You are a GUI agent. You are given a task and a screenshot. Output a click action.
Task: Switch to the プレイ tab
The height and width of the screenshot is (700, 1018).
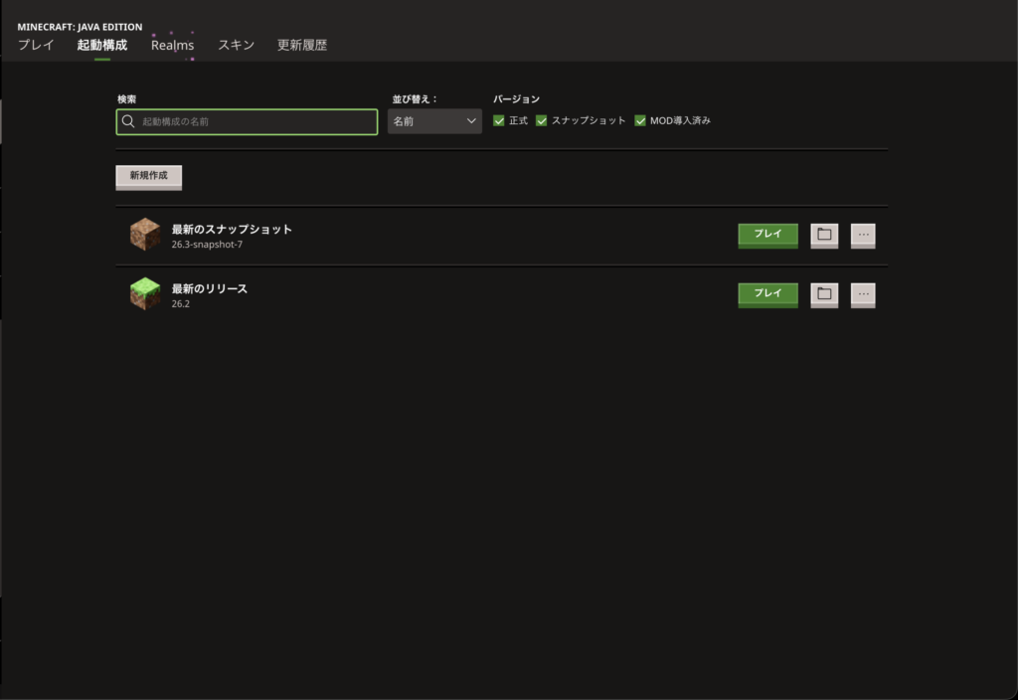pos(37,45)
